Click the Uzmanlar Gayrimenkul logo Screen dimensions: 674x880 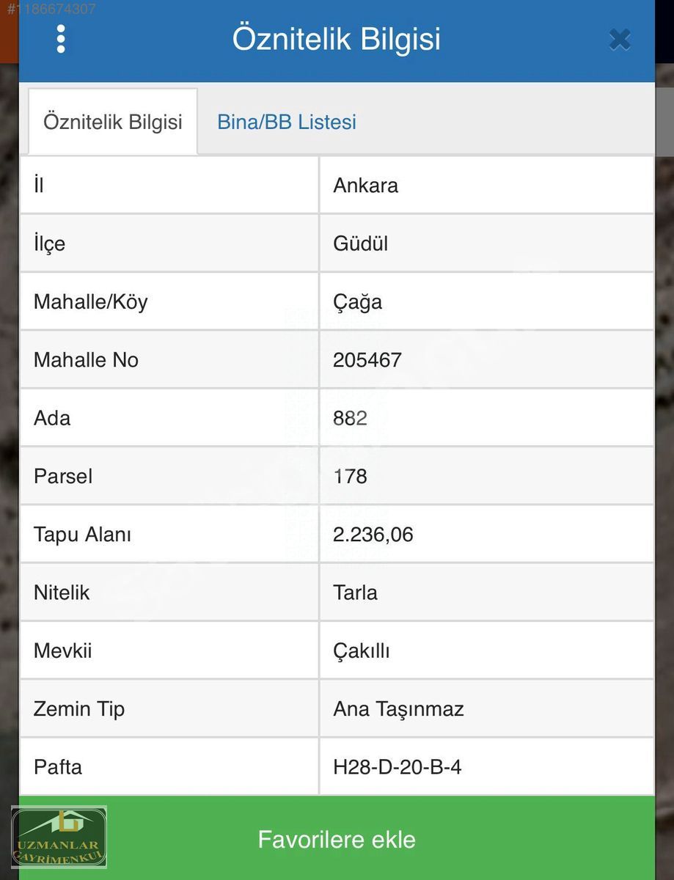click(x=59, y=837)
